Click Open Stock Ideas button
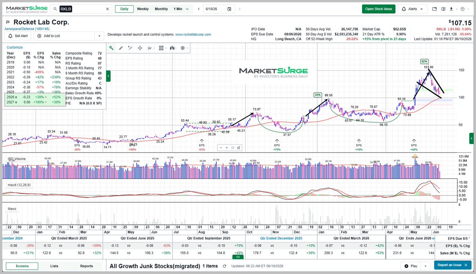This screenshot has width=476, height=274. [378, 9]
